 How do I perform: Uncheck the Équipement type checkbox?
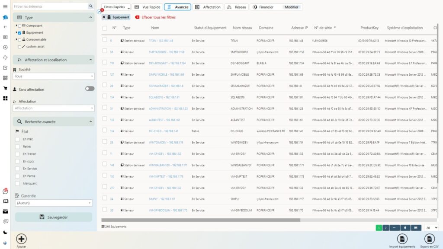pos(19,33)
